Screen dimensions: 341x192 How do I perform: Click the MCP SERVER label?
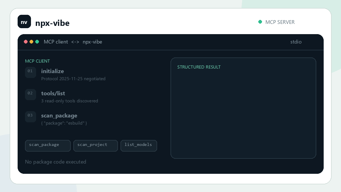coord(280,22)
